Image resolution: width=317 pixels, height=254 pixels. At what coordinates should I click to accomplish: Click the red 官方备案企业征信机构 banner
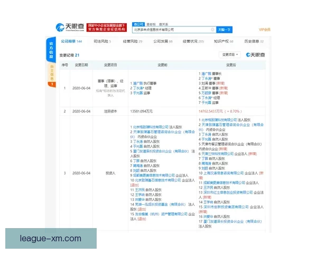(x=107, y=28)
